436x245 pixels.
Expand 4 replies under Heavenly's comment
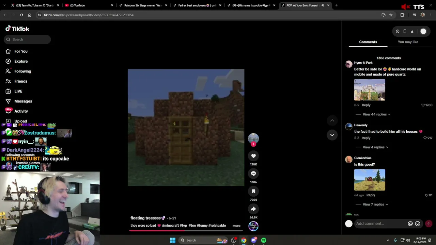coord(375,147)
